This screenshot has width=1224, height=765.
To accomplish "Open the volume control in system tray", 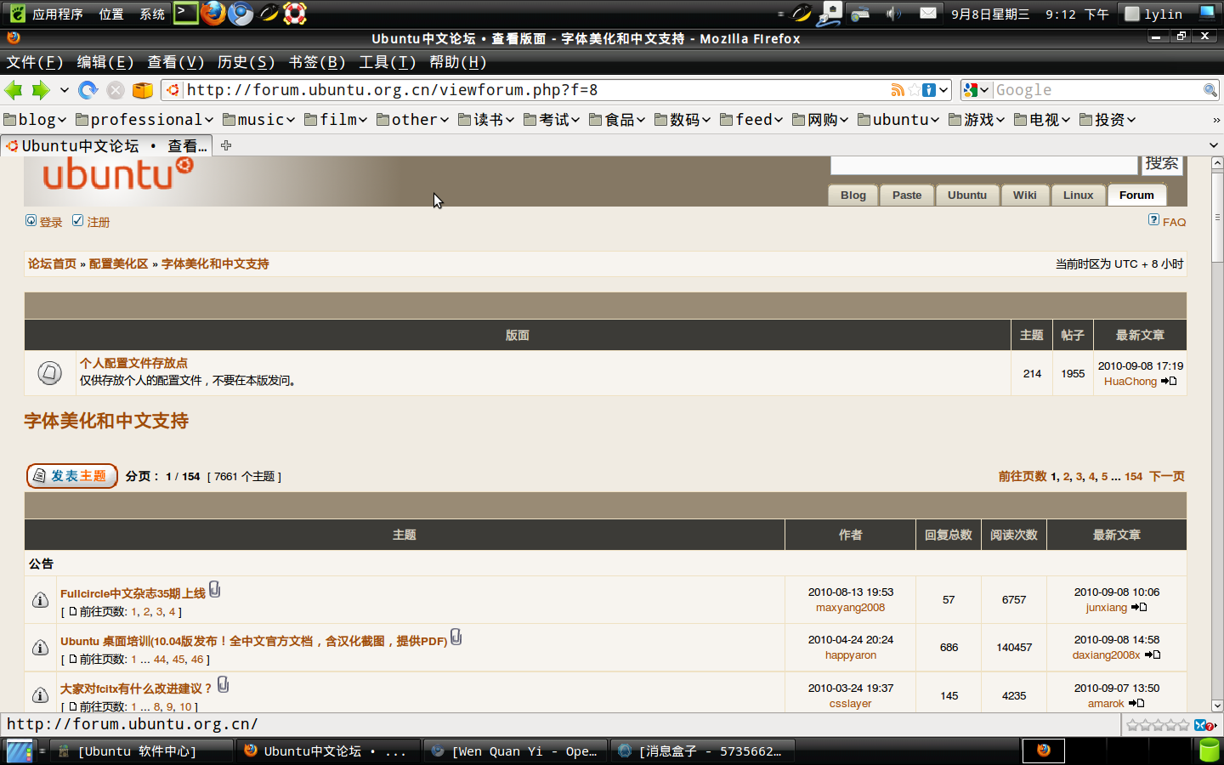I will (x=893, y=14).
